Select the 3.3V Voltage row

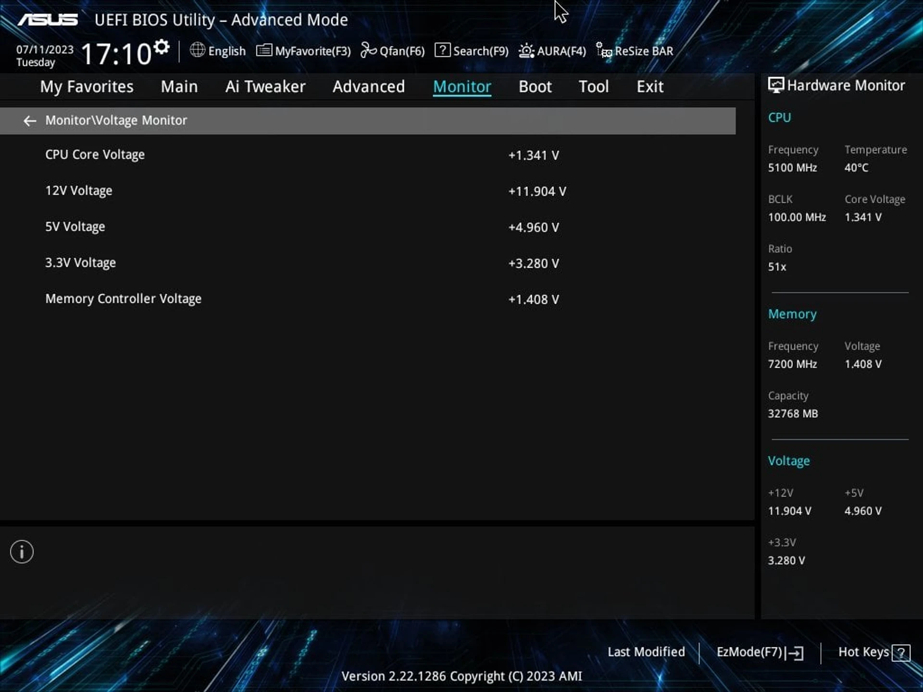(x=368, y=263)
